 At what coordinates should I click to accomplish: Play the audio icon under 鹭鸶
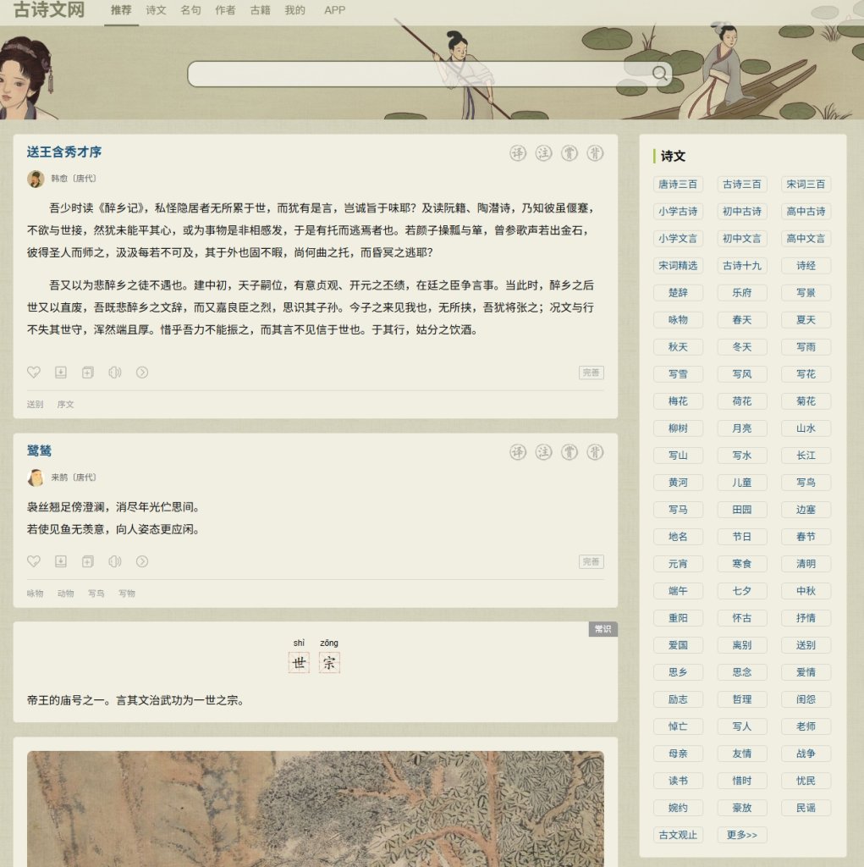point(115,561)
